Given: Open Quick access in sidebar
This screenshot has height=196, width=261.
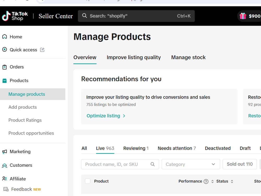Looking at the screenshot, I should pyautogui.click(x=23, y=50).
